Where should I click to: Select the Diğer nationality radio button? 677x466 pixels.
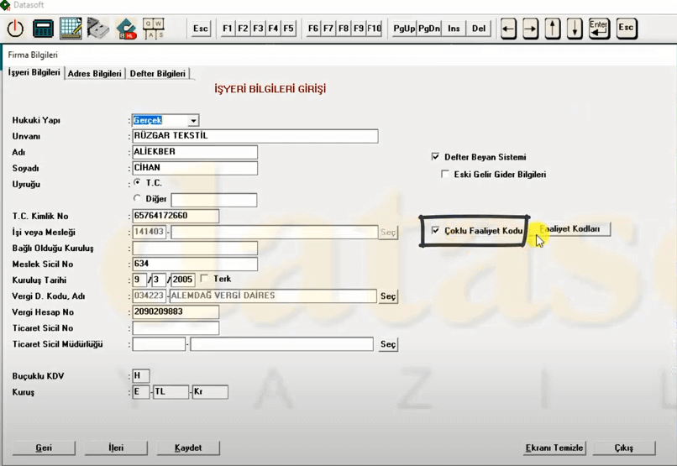click(x=138, y=199)
